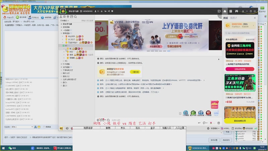
Task: Open the 平台首页 tab in platform window
Action: pos(9,17)
